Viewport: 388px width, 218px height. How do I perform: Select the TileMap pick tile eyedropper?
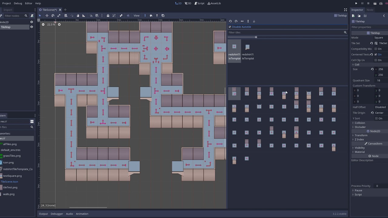[x=157, y=15]
